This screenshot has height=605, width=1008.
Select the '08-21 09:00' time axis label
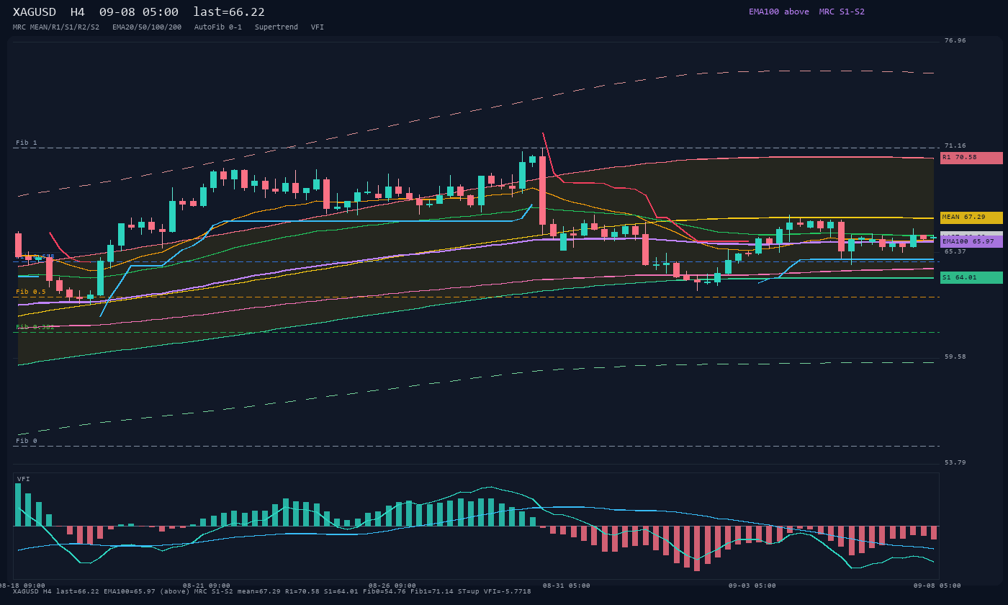tap(207, 586)
